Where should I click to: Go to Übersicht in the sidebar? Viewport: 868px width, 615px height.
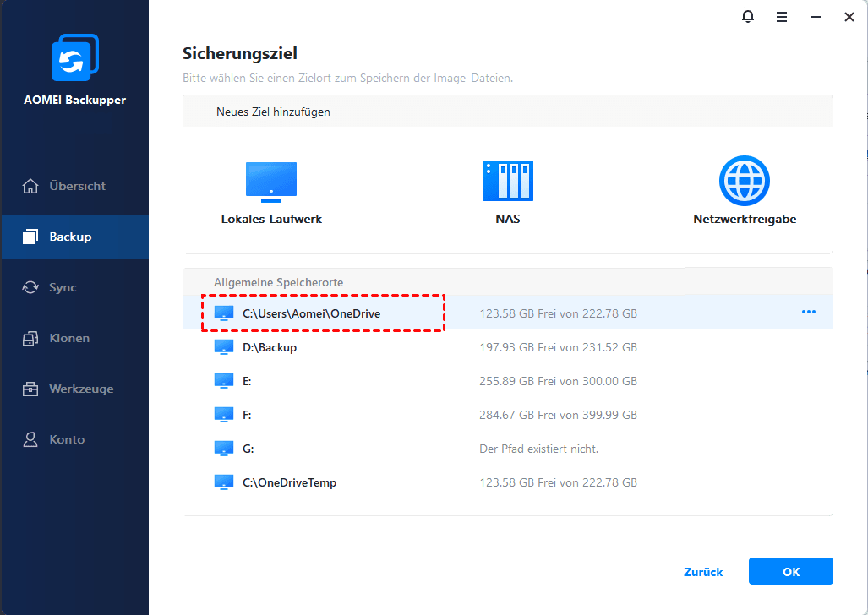tap(74, 186)
